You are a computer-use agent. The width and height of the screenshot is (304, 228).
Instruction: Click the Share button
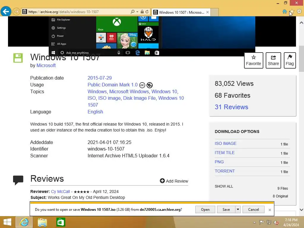tap(273, 60)
